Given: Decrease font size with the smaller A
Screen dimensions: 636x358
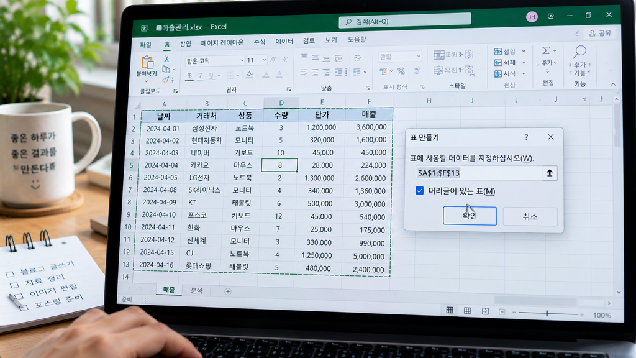Looking at the screenshot, I should [284, 60].
